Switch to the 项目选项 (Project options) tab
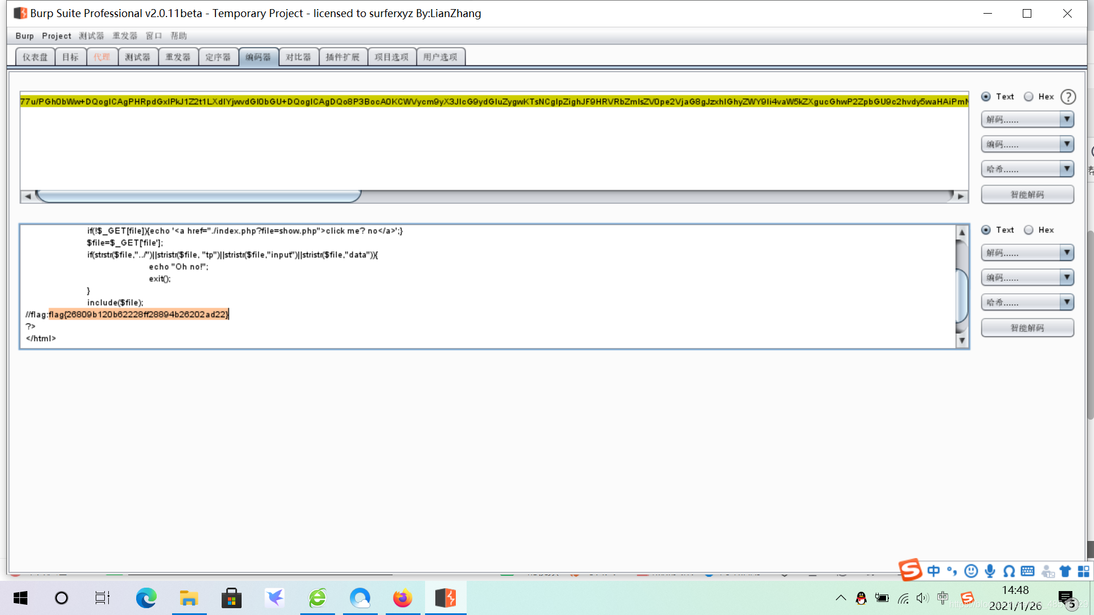The height and width of the screenshot is (615, 1094). pos(391,57)
